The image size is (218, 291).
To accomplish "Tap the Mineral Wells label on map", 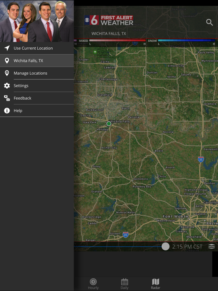I will click(x=125, y=212).
